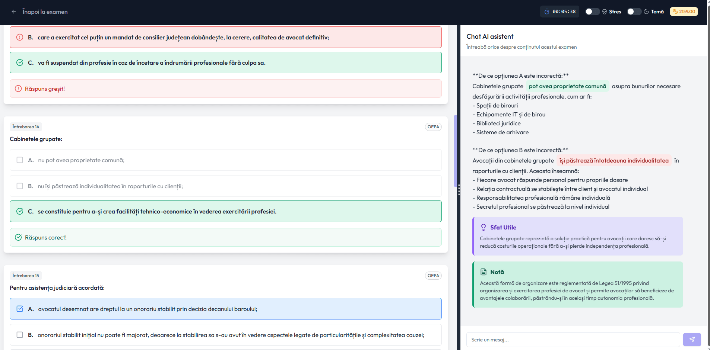
Task: Click OEPA tag on Întrebarea 14
Action: coord(433,127)
